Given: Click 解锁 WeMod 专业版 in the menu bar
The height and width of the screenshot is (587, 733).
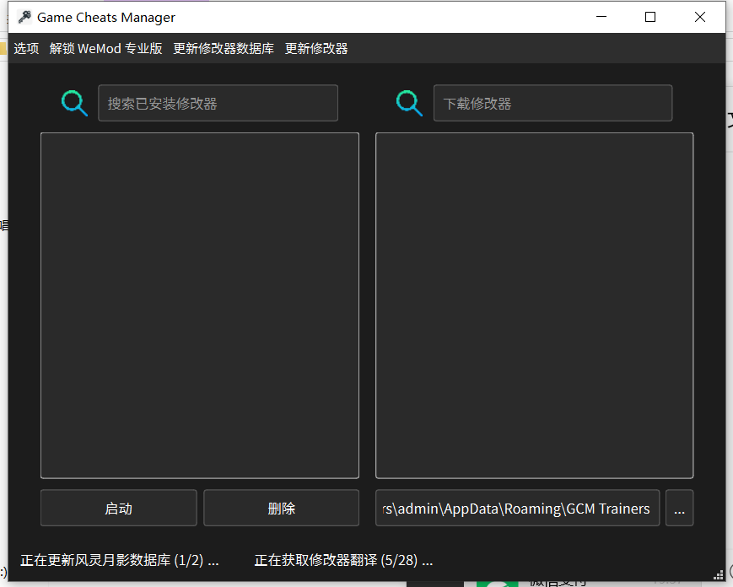Looking at the screenshot, I should coord(105,48).
